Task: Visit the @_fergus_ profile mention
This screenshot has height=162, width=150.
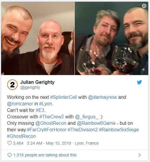Action: pyautogui.click(x=87, y=117)
